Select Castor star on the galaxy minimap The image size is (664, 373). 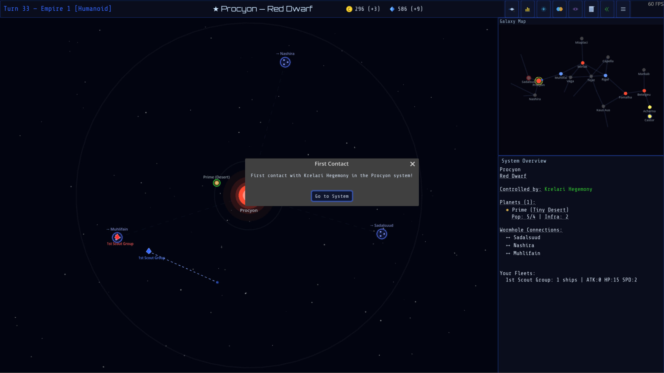649,117
